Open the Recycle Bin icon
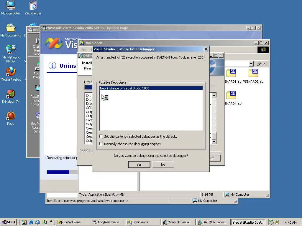 click(x=33, y=8)
